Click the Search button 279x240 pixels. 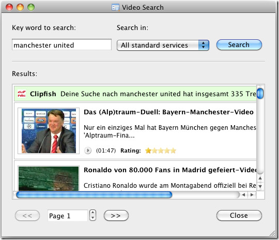click(239, 45)
